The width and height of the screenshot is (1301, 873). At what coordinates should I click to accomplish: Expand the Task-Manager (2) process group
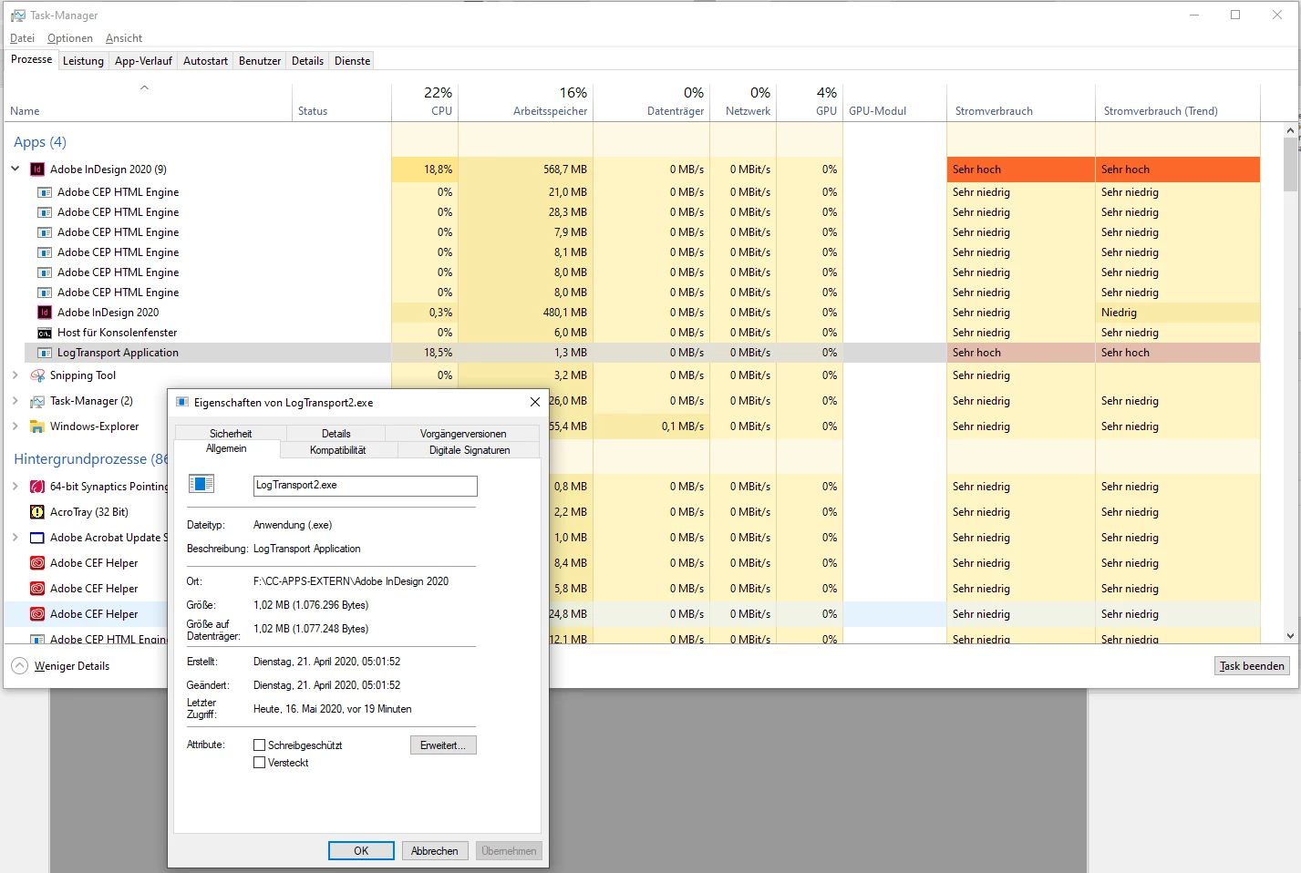click(15, 401)
